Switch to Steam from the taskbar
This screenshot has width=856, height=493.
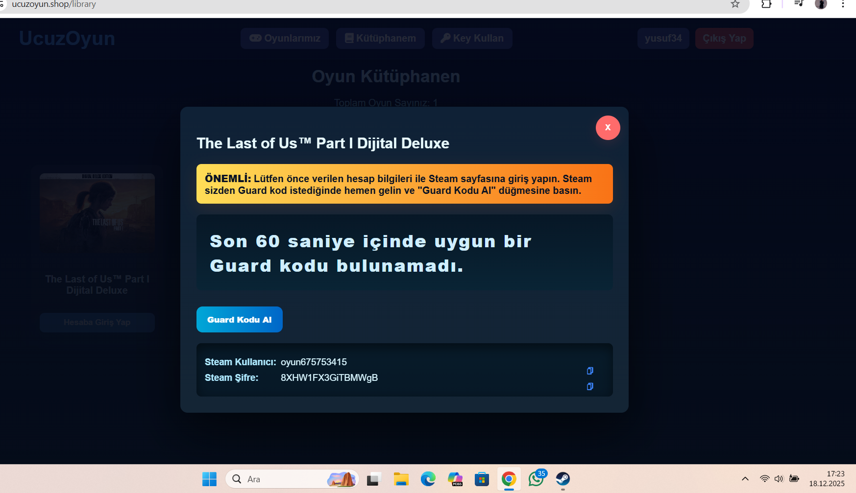(563, 479)
